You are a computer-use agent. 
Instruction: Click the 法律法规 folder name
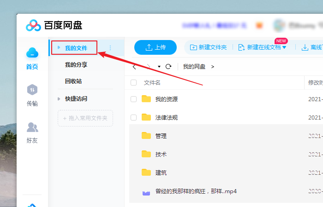pyautogui.click(x=167, y=117)
